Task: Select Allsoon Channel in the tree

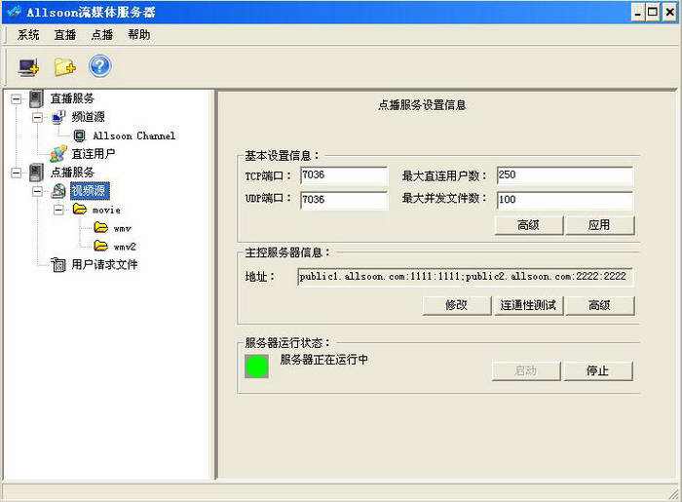Action: 134,135
